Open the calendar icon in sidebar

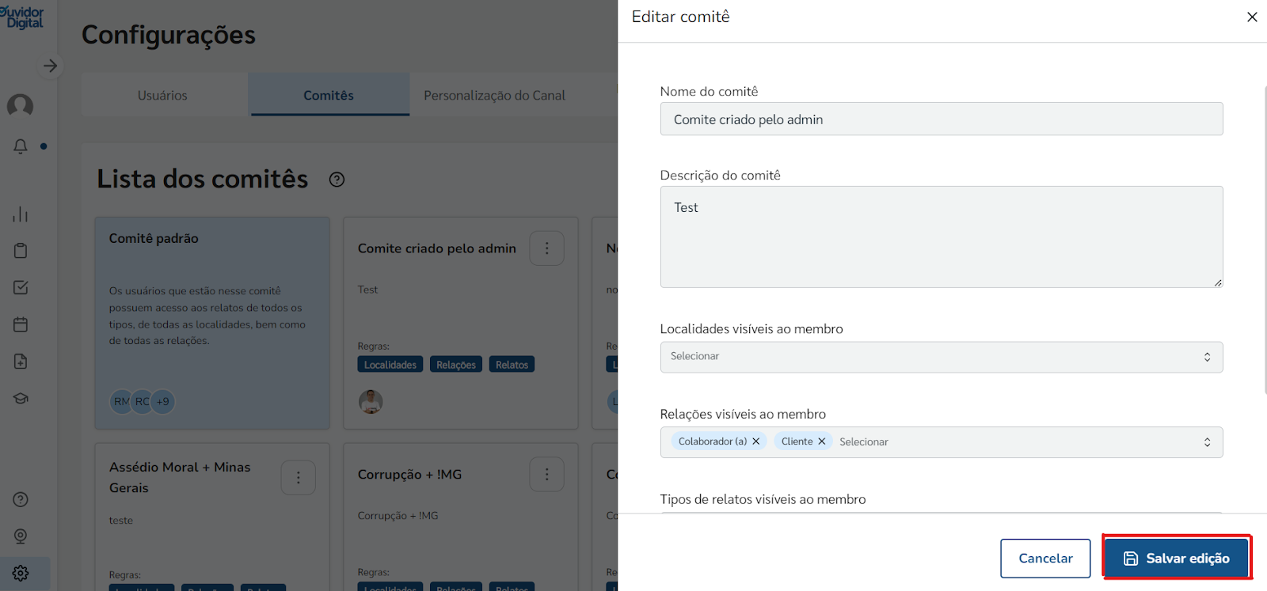point(21,324)
